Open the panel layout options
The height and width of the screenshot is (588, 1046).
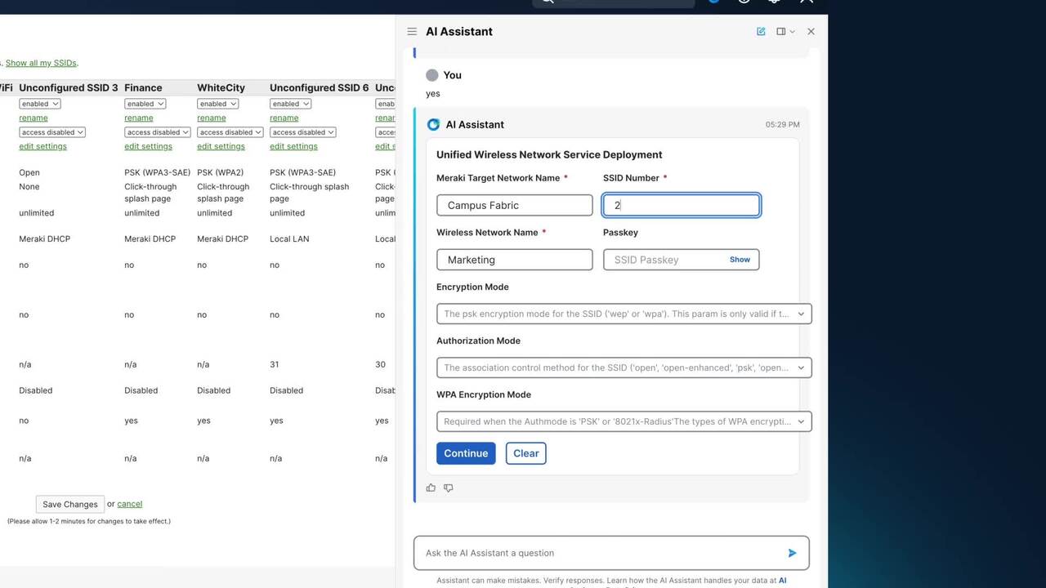click(785, 32)
